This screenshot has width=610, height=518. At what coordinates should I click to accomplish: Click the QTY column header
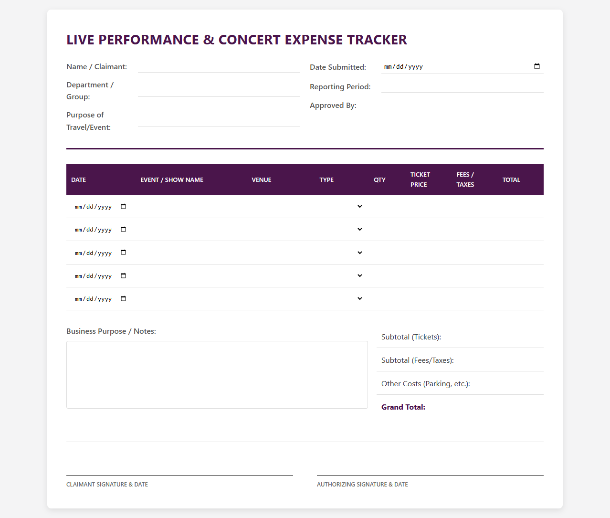coord(379,180)
